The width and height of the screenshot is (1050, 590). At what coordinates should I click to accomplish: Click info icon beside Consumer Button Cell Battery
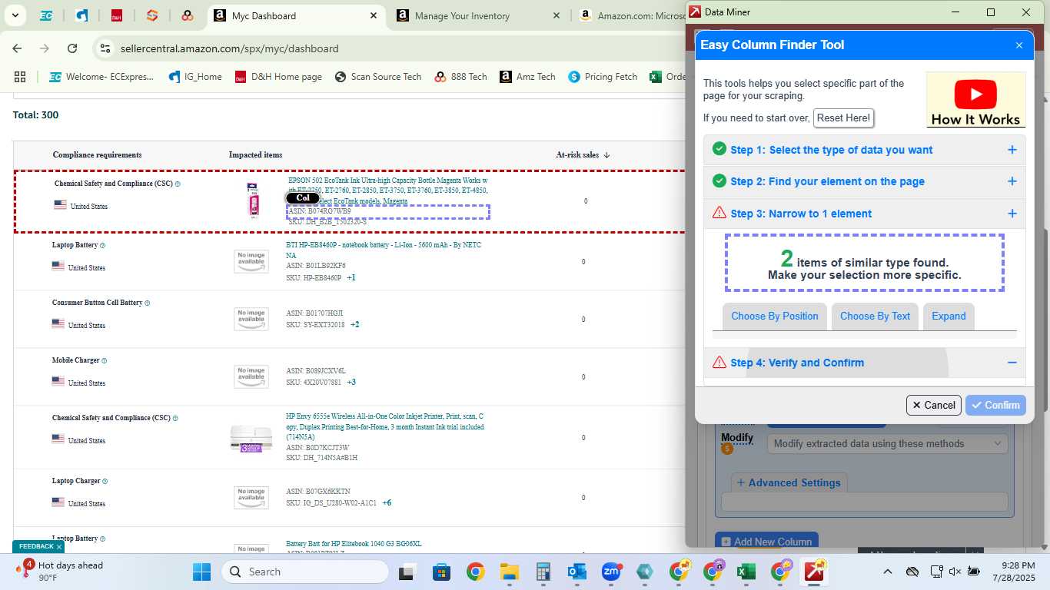[147, 303]
